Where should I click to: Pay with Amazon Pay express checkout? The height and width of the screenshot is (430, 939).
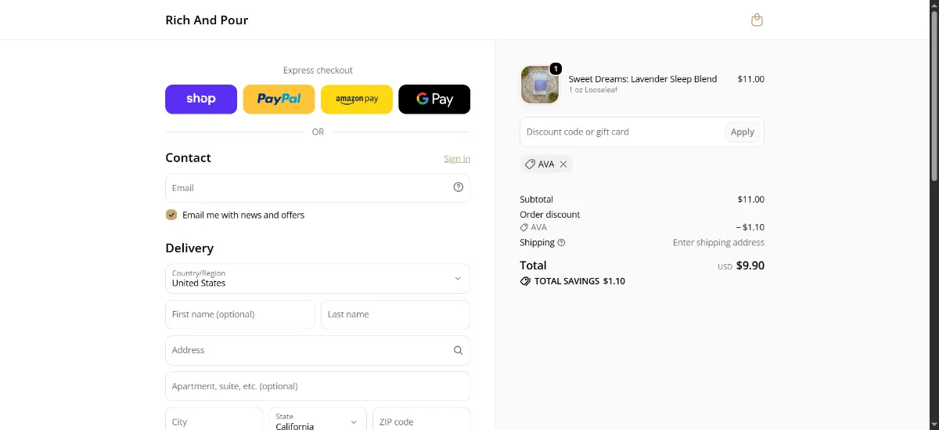click(x=357, y=99)
